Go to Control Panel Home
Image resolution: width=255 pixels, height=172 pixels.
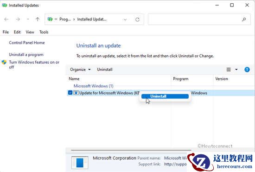(x=27, y=43)
